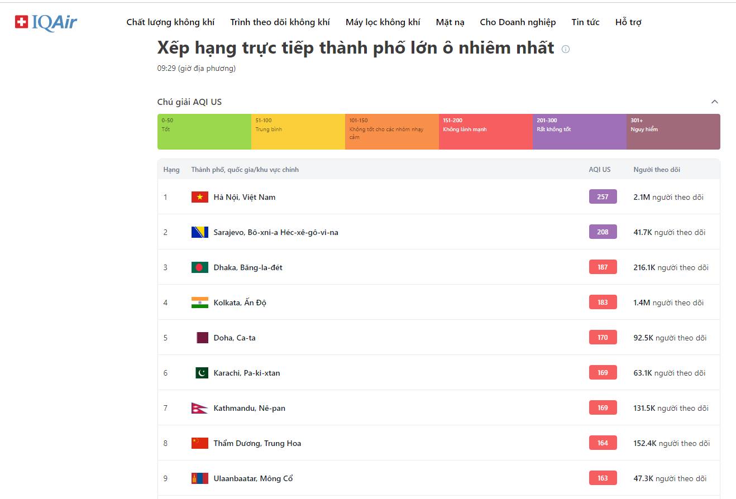736x499 pixels.
Task: Click the red 151-200 Không lành mạnh swatch
Action: [x=486, y=132]
